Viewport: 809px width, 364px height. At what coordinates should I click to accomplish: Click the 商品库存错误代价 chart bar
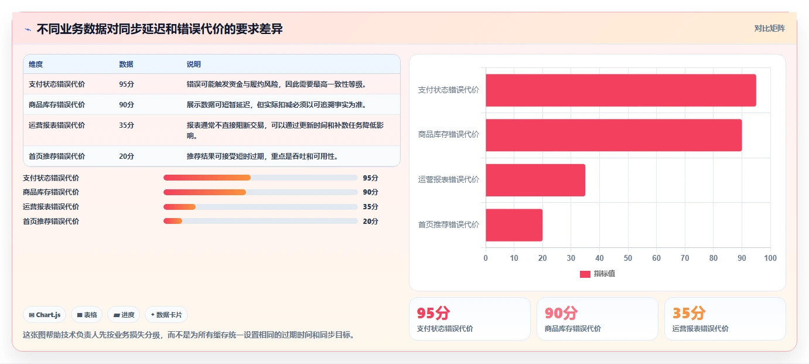click(x=614, y=135)
